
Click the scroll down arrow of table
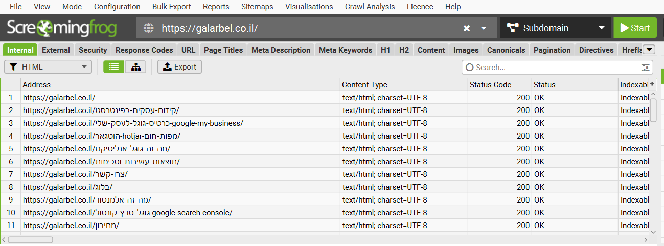pyautogui.click(x=653, y=232)
